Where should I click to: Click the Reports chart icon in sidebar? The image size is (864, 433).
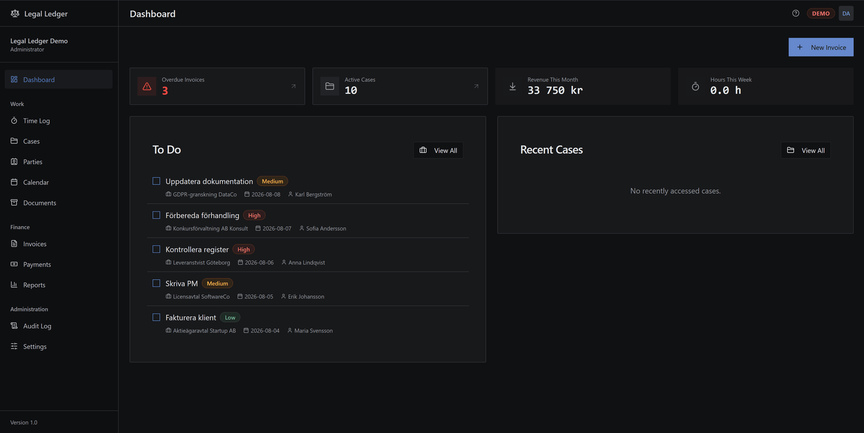[14, 285]
